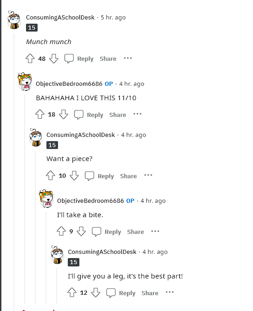This screenshot has width=253, height=311.
Task: Click the 15 flair badge on 'Want a piece?'
Action: 52,145
